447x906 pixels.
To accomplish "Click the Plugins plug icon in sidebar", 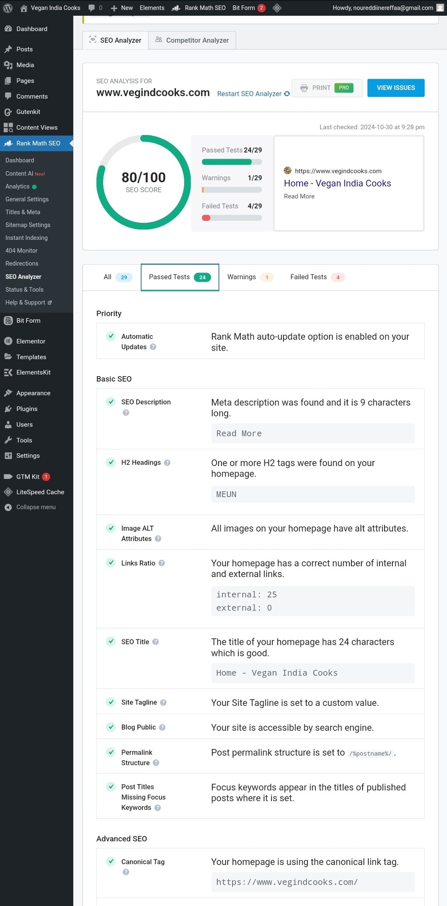I will pyautogui.click(x=8, y=409).
